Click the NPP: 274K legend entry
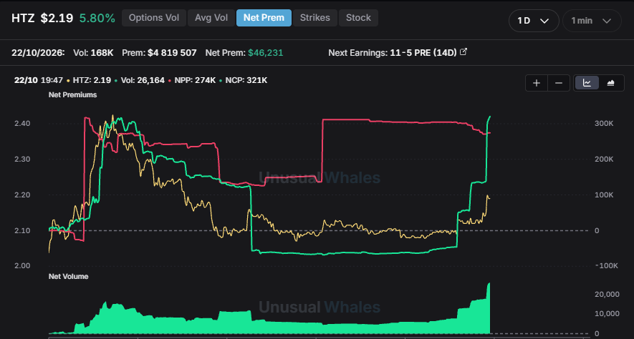The width and height of the screenshot is (634, 339). (194, 80)
